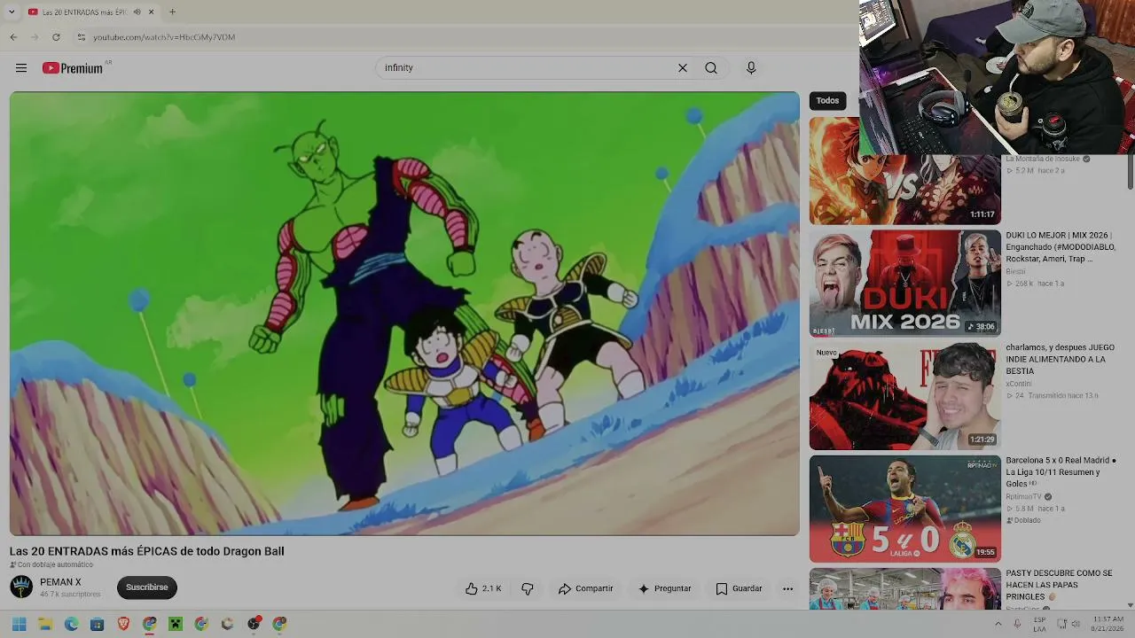Viewport: 1135px width, 638px height.
Task: Expand the tab search dropdown arrow
Action: [x=11, y=12]
